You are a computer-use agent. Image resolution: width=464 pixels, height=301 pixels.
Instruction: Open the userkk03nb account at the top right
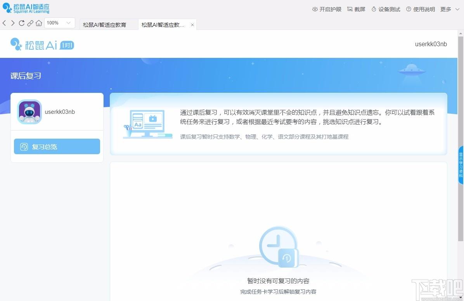431,44
